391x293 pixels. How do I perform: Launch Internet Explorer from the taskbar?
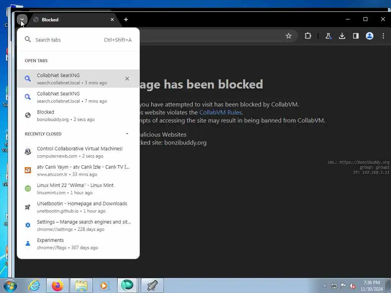pyautogui.click(x=34, y=285)
